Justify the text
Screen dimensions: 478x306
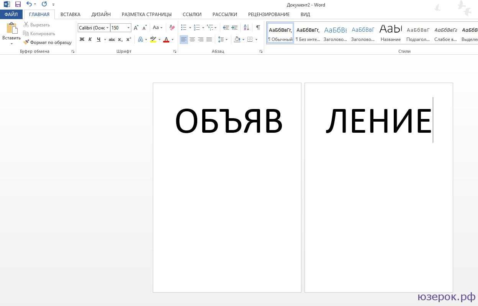click(x=209, y=39)
